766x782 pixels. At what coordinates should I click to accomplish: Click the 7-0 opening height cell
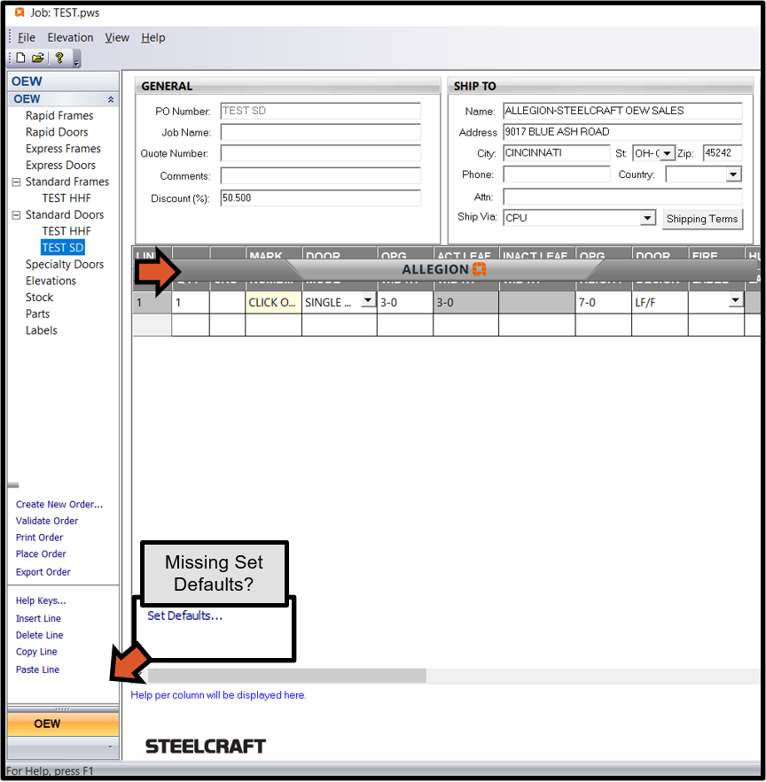pyautogui.click(x=603, y=302)
